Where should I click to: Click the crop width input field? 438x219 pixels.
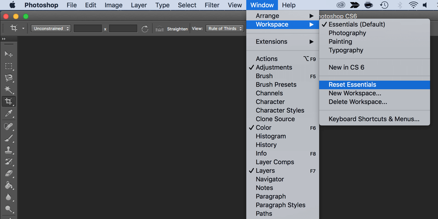pos(88,29)
